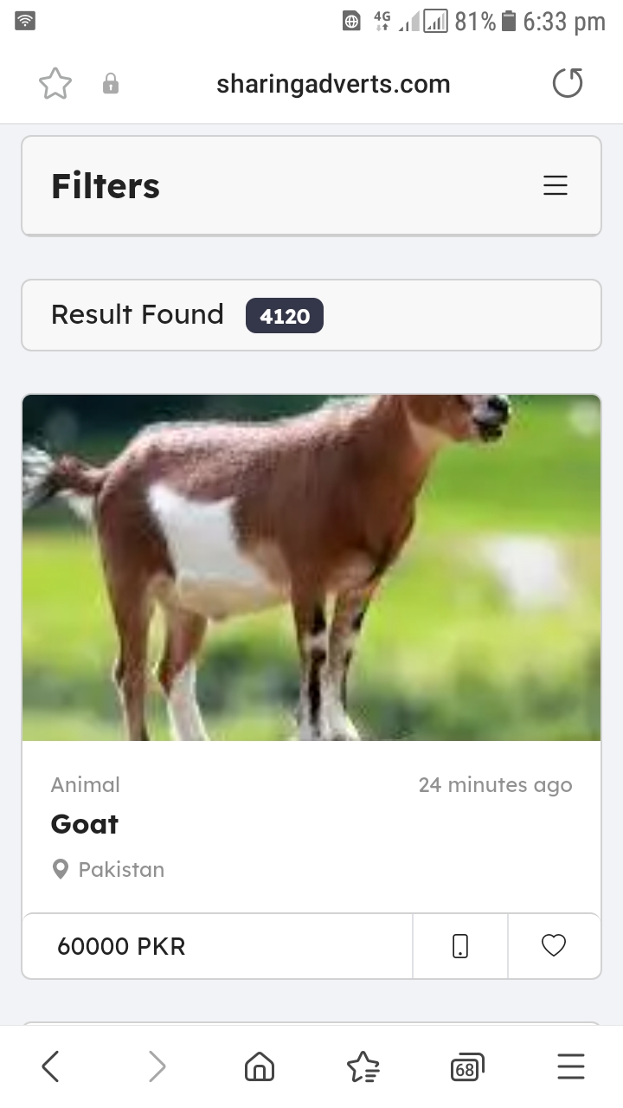Open the browser home page icon
This screenshot has width=623, height=1108.
tap(260, 1066)
